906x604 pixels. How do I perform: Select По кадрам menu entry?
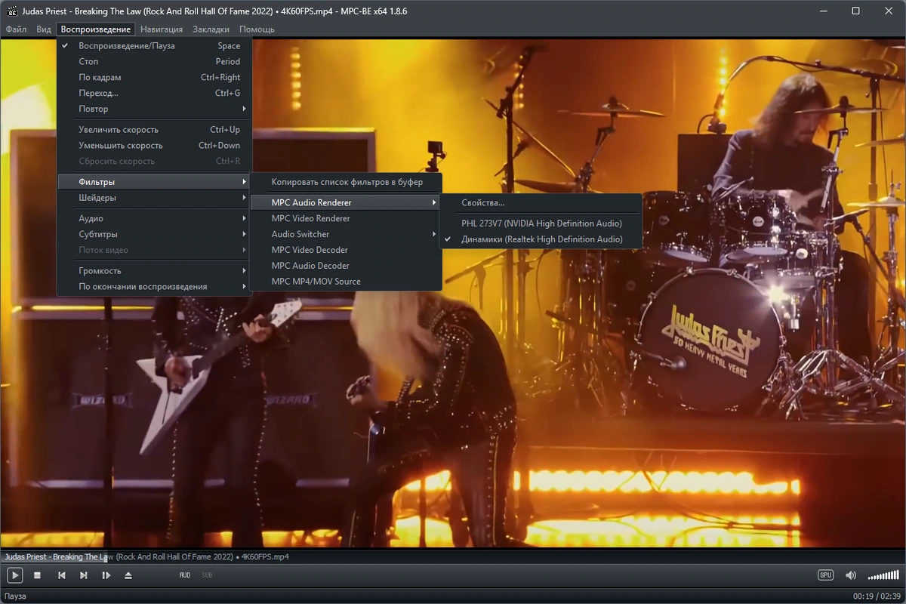[x=154, y=78]
